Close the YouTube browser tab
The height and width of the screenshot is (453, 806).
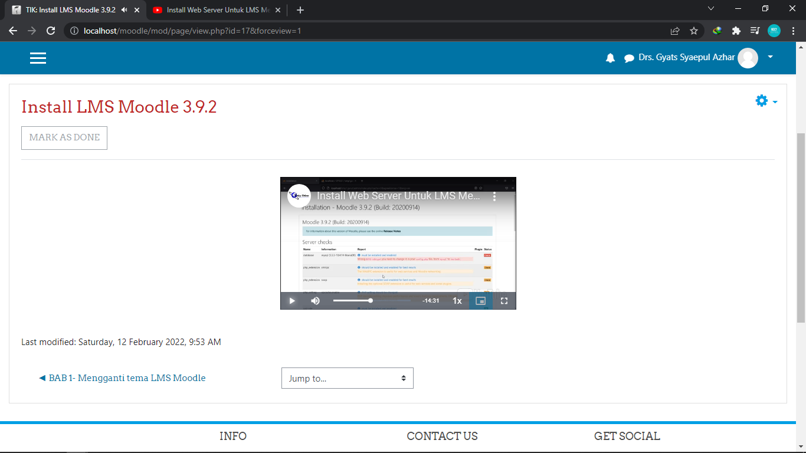278,10
